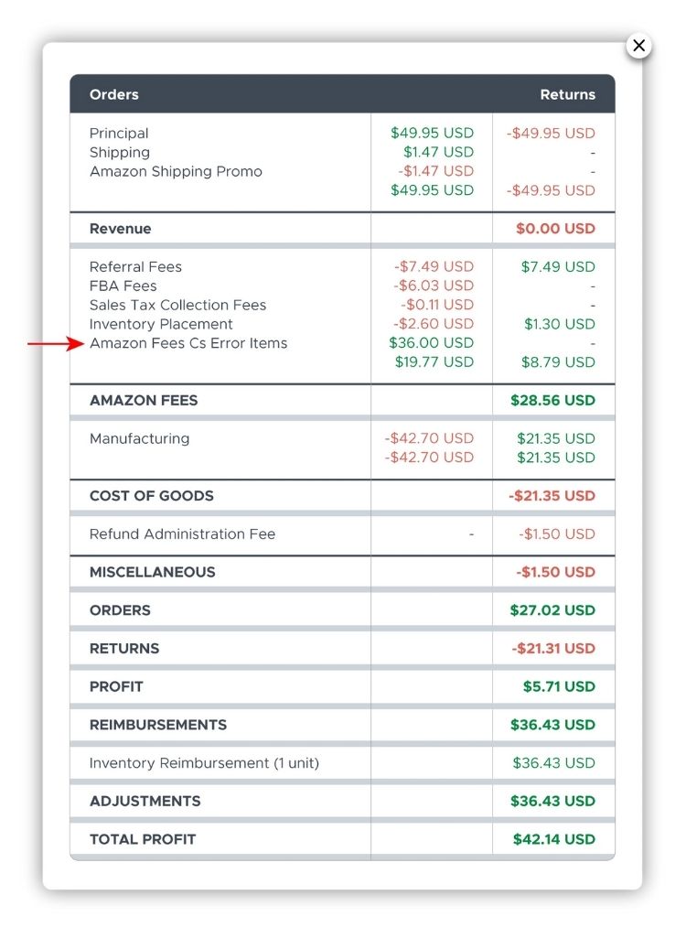Click the Orders column header
This screenshot has width=686, height=927.
click(x=114, y=94)
